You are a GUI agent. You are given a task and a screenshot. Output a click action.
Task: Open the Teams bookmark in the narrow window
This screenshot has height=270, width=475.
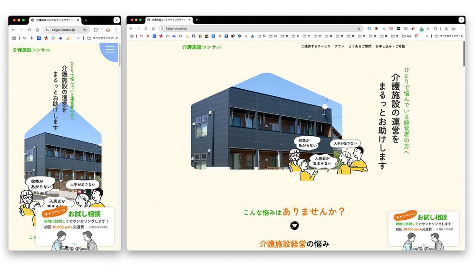[x=60, y=38]
